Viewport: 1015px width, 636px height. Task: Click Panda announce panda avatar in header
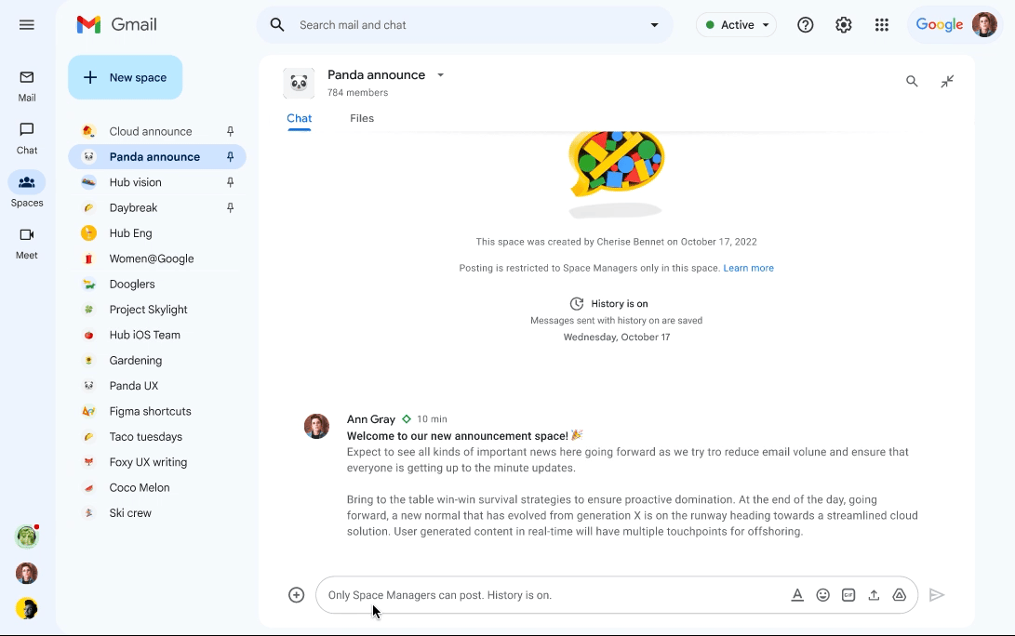(299, 83)
